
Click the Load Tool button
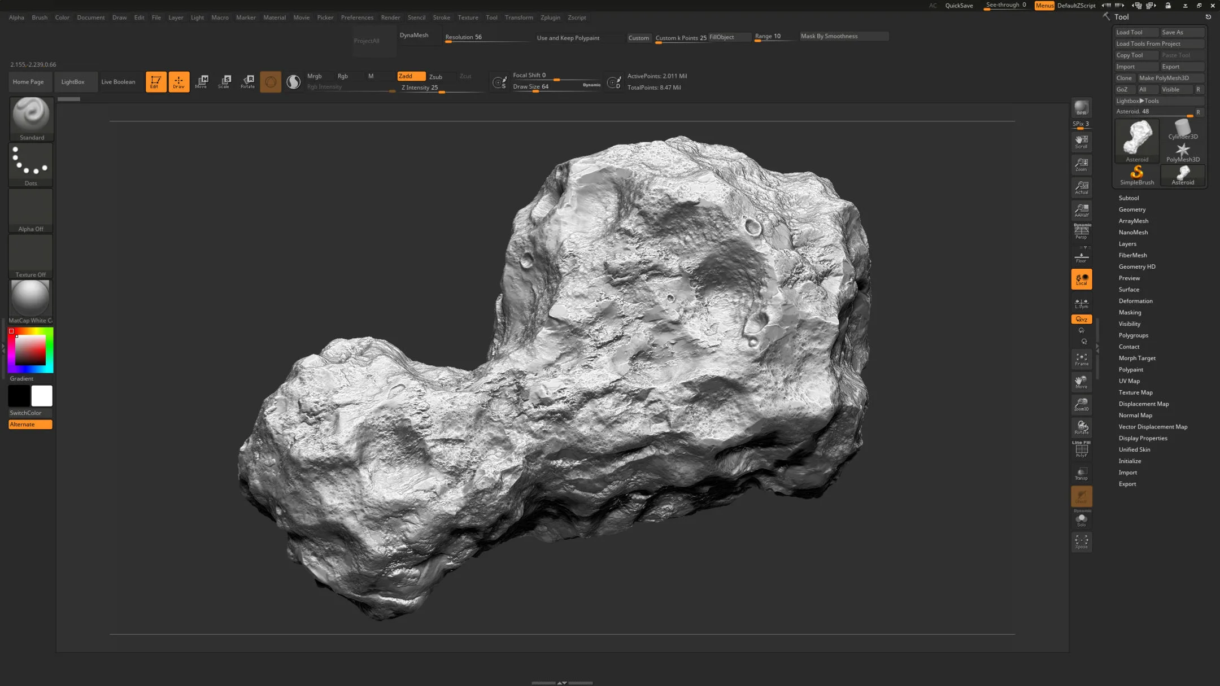1136,32
